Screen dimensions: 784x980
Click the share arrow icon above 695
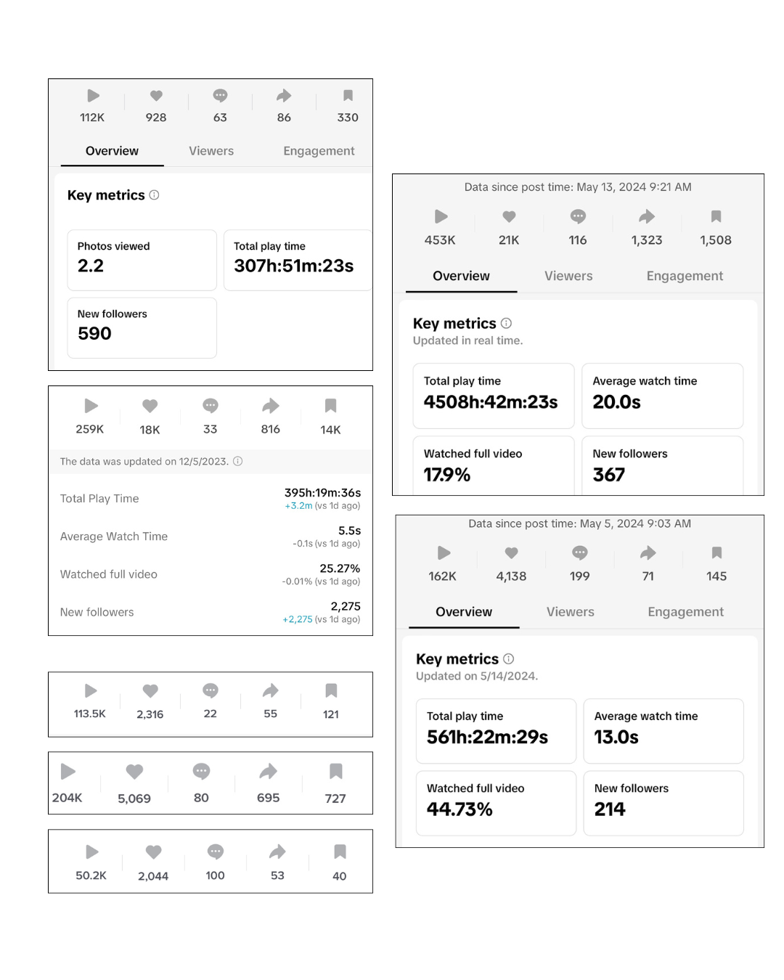pyautogui.click(x=269, y=771)
